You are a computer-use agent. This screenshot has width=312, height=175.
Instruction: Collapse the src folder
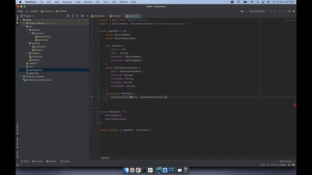pyautogui.click(x=24, y=27)
